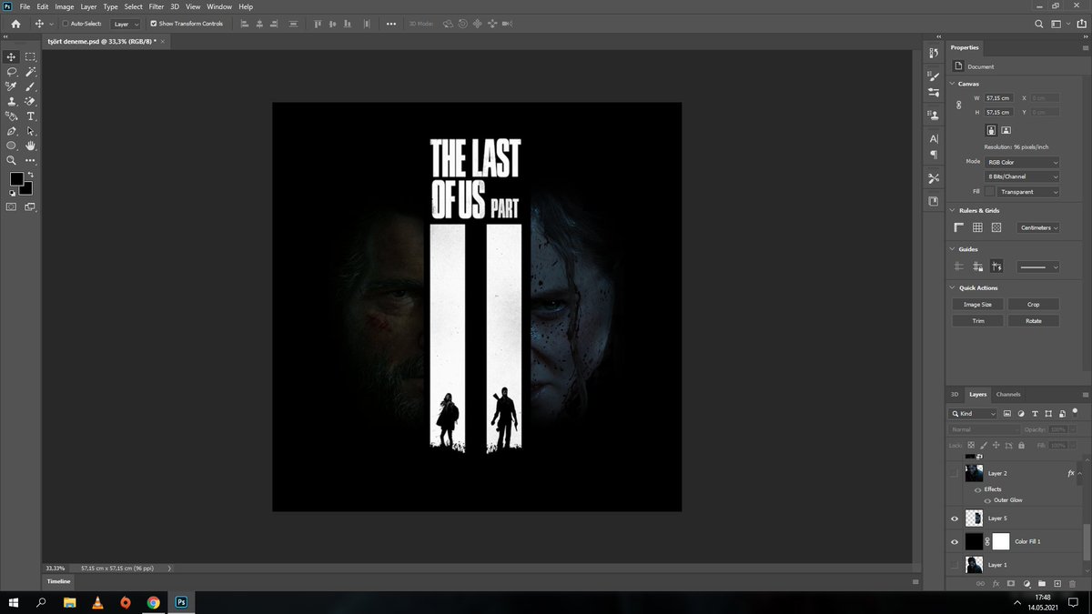Show Layer 1 via visibility box
The width and height of the screenshot is (1092, 614).
955,565
